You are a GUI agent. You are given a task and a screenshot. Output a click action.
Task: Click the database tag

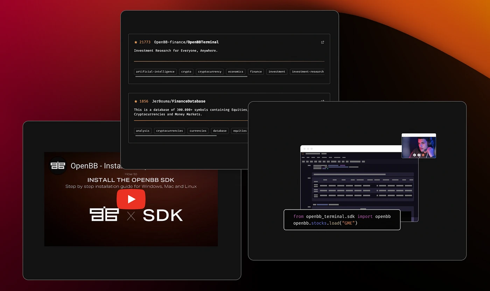pyautogui.click(x=219, y=131)
